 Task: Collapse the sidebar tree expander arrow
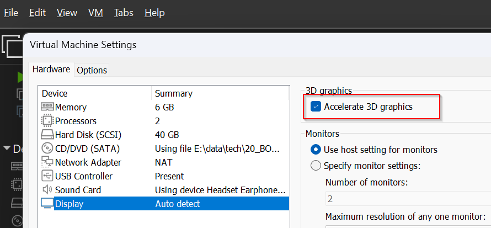[7, 149]
